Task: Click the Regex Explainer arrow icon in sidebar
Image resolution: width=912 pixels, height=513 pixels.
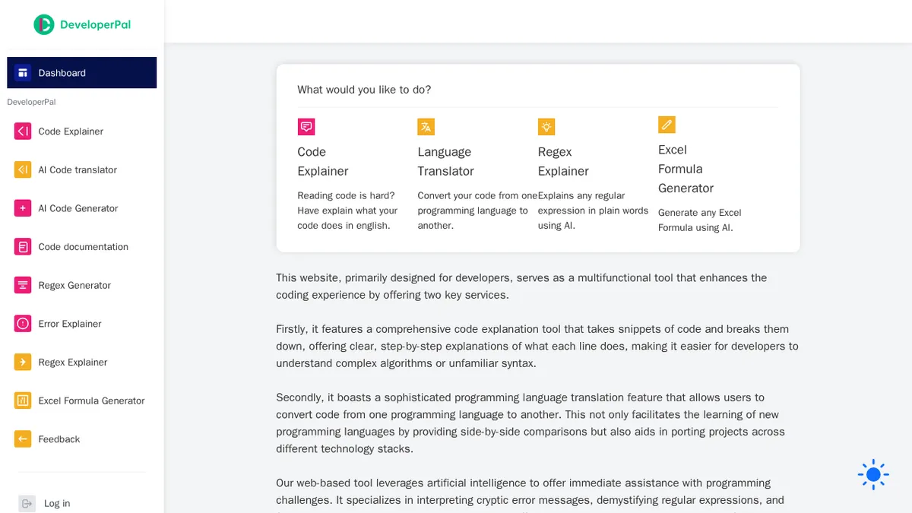Action: [22, 362]
